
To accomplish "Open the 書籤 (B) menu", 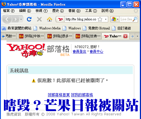I will click(x=74, y=11).
